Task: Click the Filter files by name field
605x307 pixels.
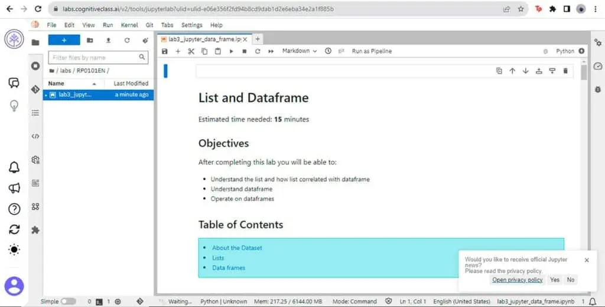Action: (98, 57)
